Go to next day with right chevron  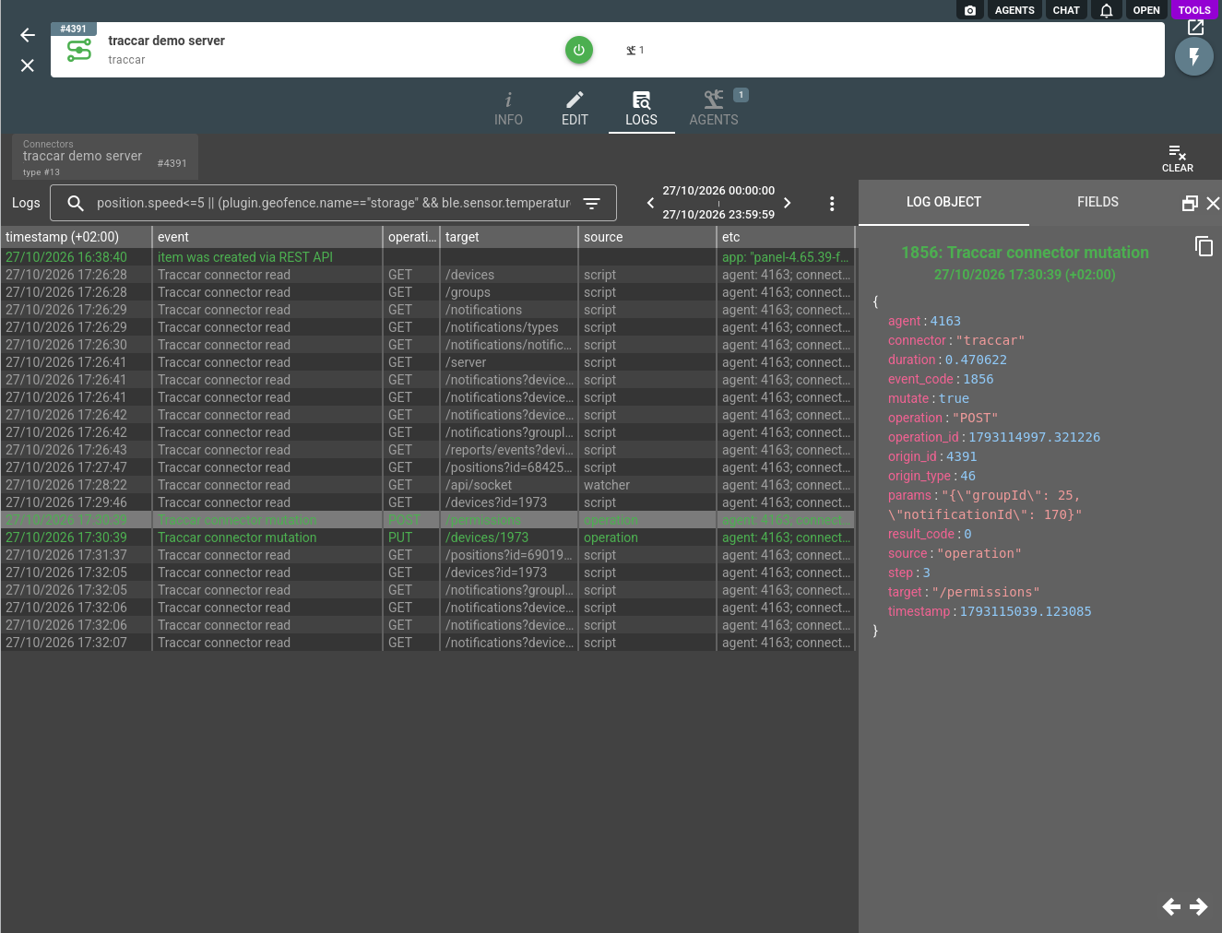[x=787, y=203]
